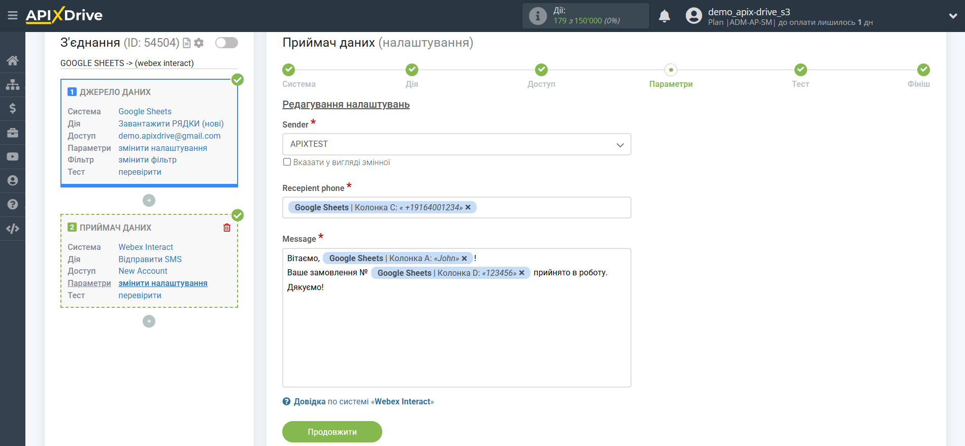Screen dimensions: 965x446
Task: Add a step between source and receiver
Action: point(149,201)
